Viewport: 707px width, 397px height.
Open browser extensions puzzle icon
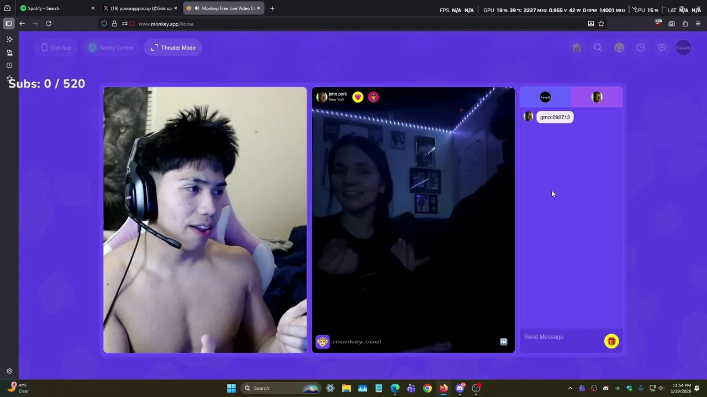[x=685, y=24]
